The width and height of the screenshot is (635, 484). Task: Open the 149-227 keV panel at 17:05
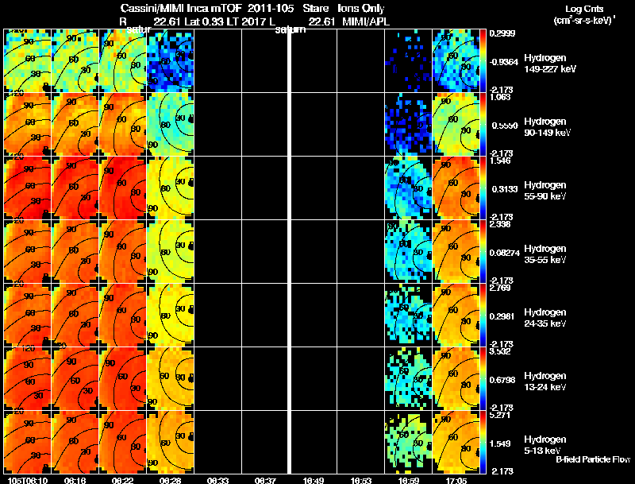click(x=456, y=61)
